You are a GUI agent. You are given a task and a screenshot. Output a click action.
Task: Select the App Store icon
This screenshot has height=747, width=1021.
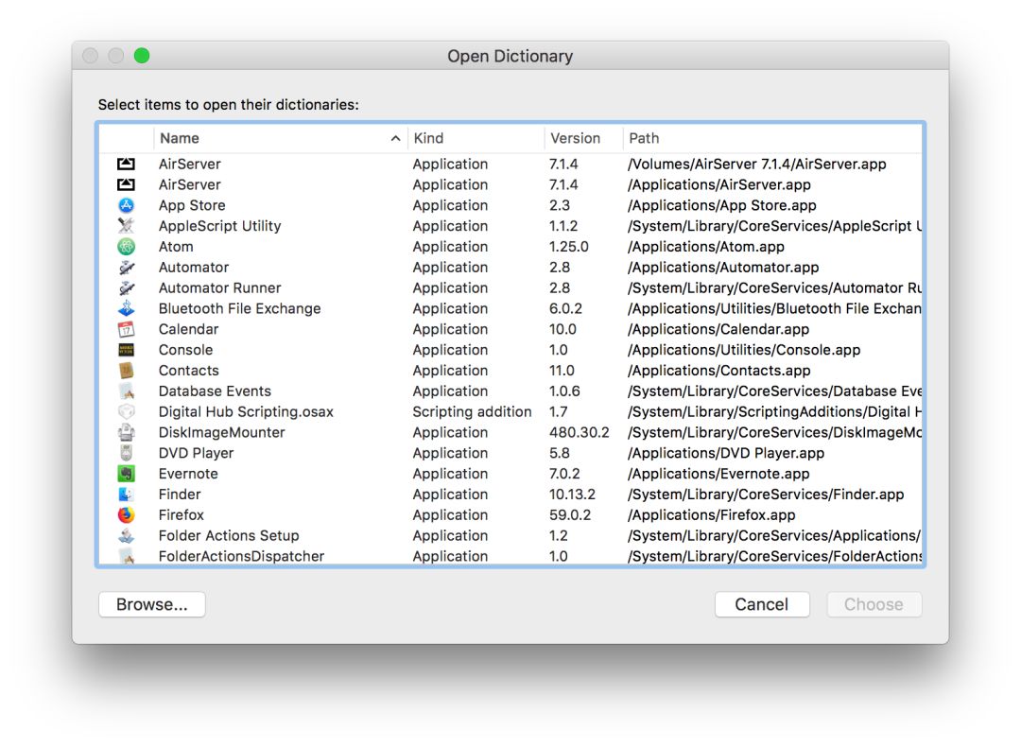click(x=126, y=205)
